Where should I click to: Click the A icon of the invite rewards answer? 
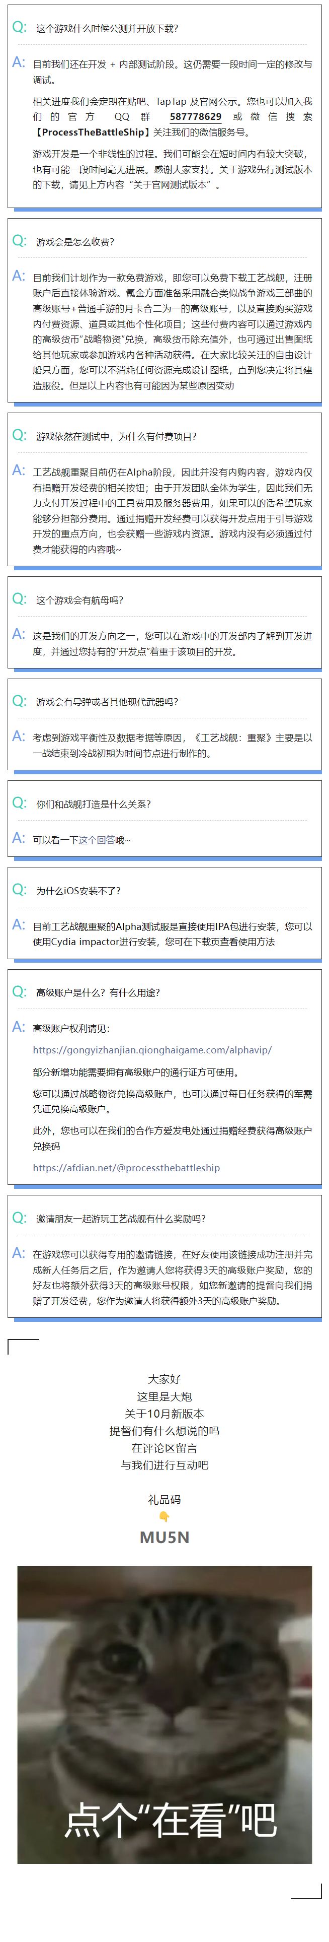pyautogui.click(x=19, y=1254)
